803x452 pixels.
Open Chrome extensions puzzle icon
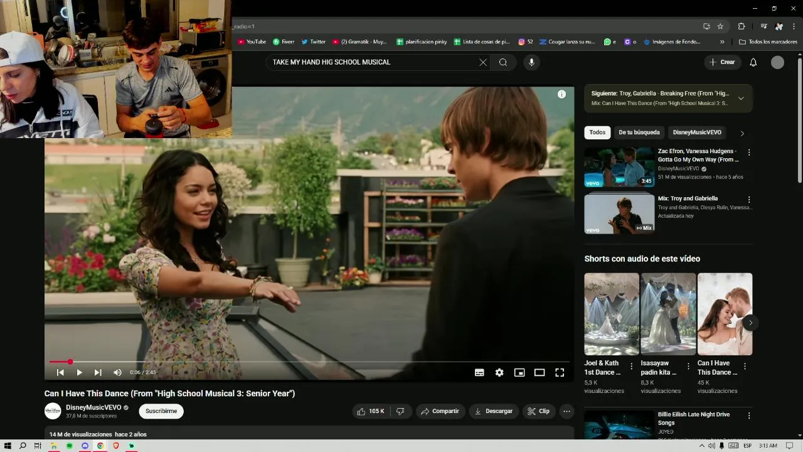(742, 26)
